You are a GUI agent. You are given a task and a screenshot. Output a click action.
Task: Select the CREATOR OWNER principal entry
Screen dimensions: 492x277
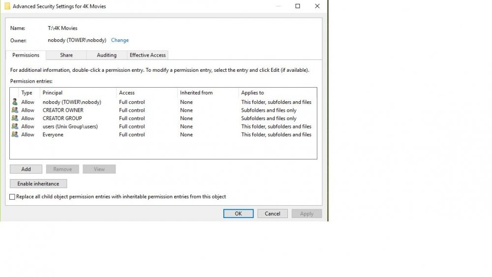(63, 110)
